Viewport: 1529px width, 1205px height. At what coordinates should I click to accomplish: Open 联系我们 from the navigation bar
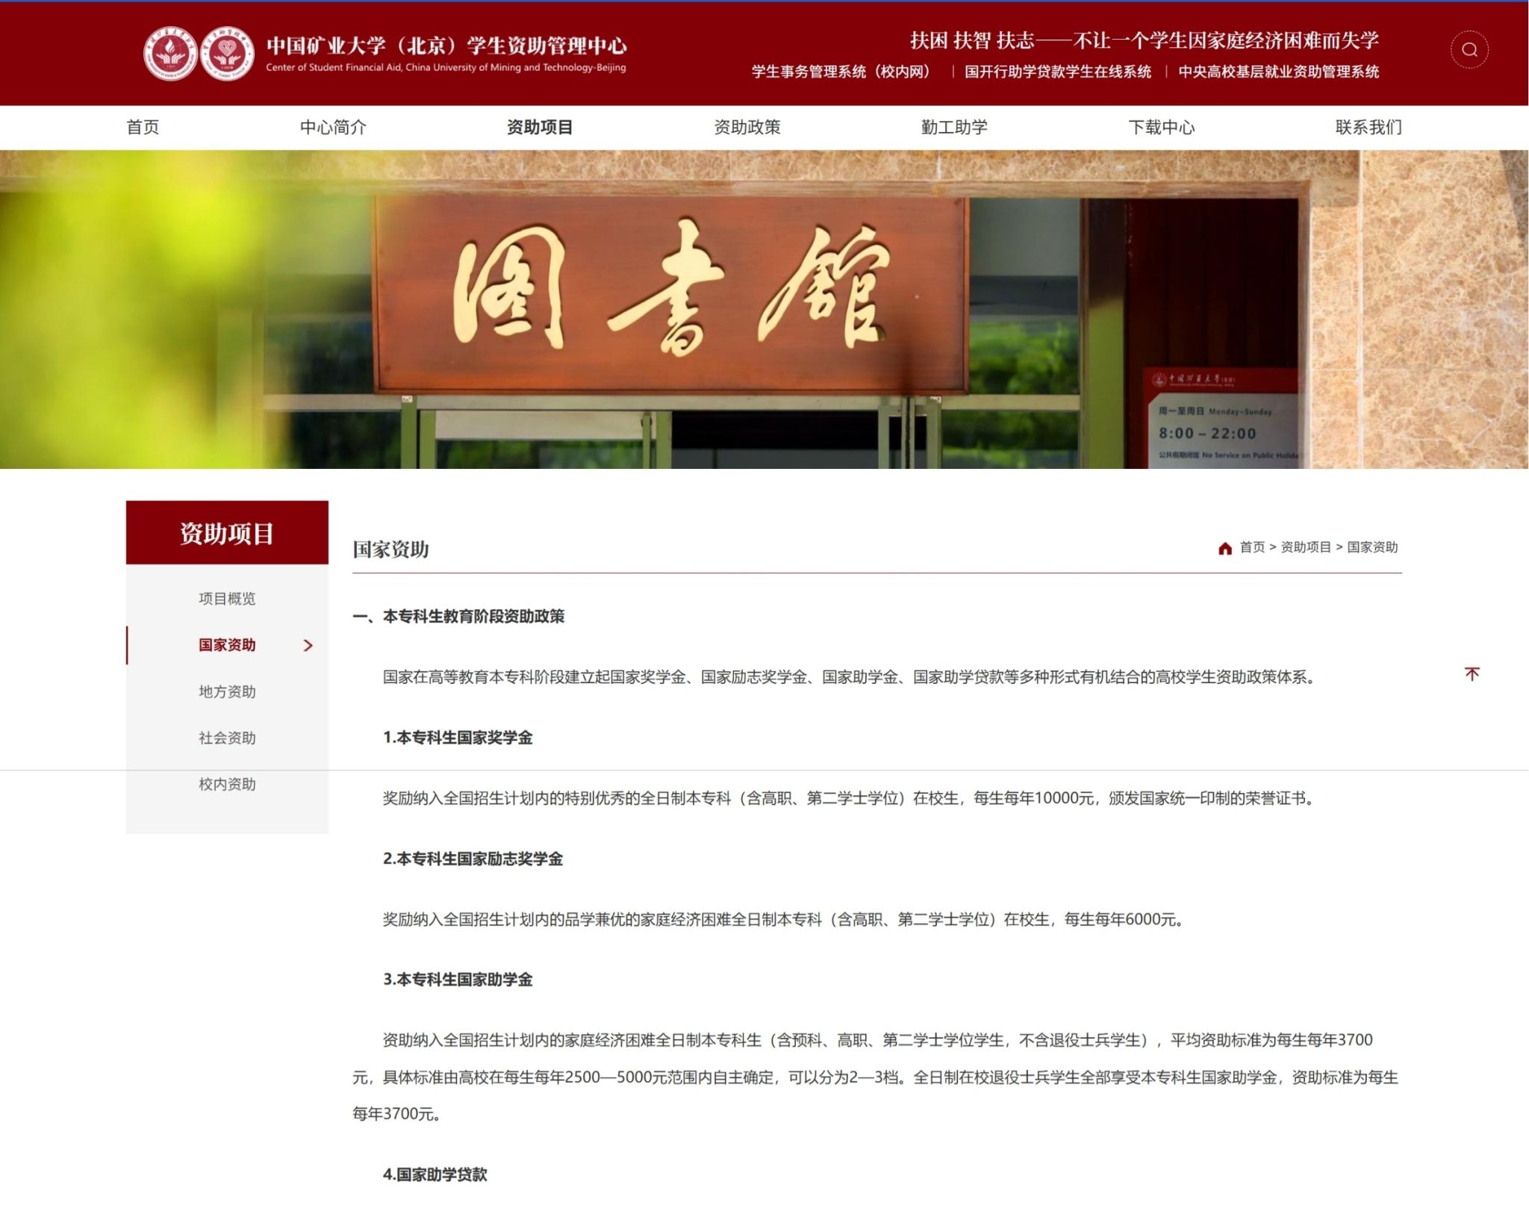click(1368, 128)
